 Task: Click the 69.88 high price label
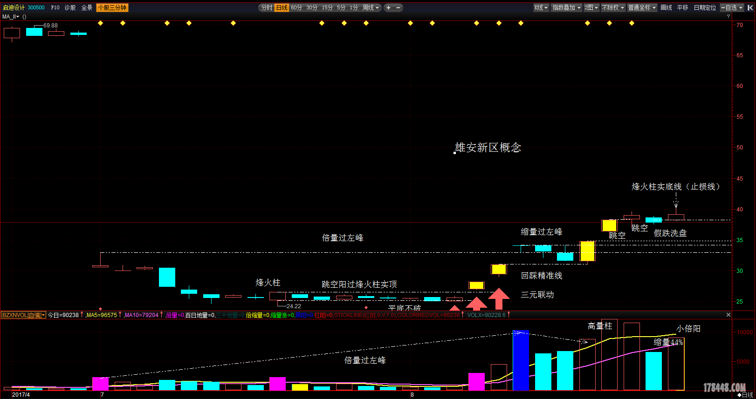51,26
